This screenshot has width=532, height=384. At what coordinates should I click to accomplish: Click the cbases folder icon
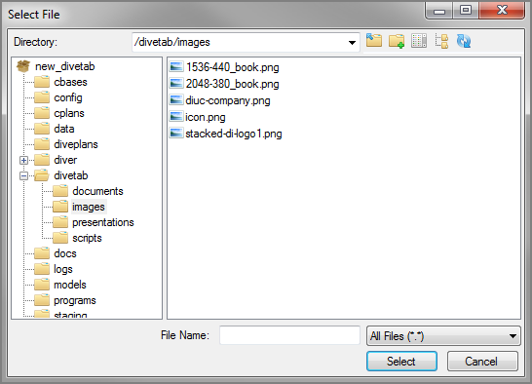(x=42, y=82)
